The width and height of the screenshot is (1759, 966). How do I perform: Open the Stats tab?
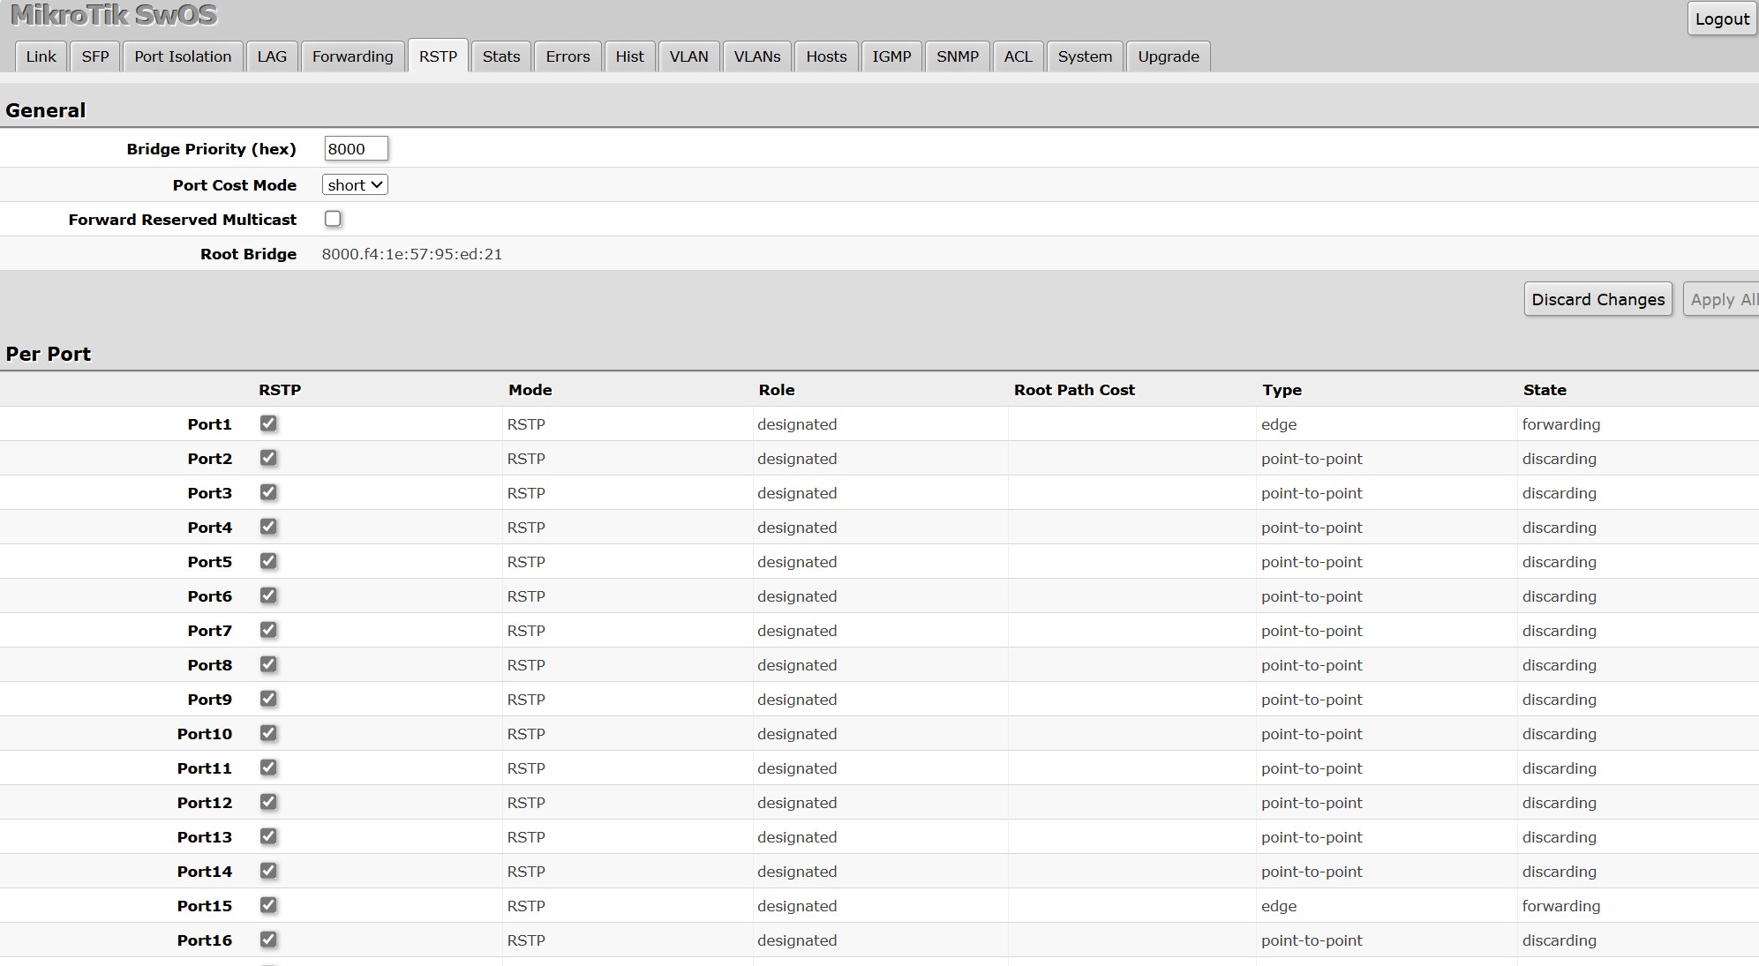tap(500, 56)
